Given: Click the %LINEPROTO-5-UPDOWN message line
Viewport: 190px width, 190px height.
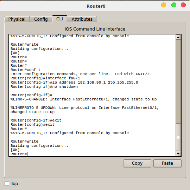Looking at the screenshot, I should click(84, 108).
